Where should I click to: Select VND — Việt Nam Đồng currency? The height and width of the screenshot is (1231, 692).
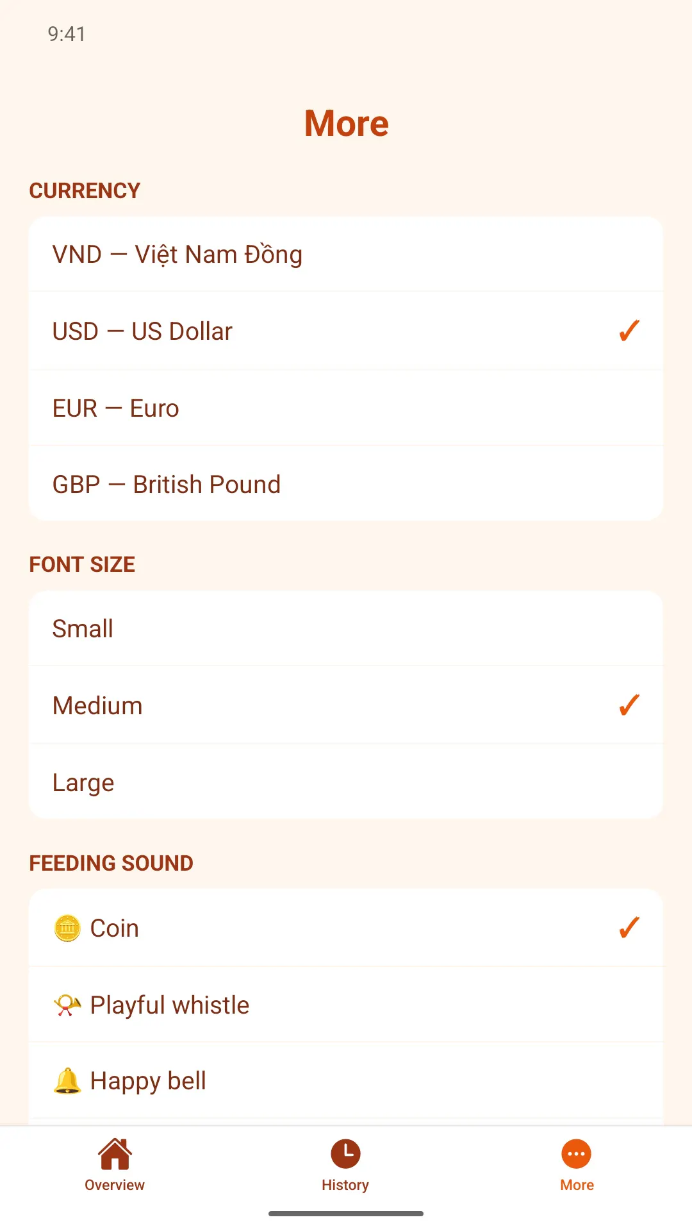pyautogui.click(x=346, y=255)
